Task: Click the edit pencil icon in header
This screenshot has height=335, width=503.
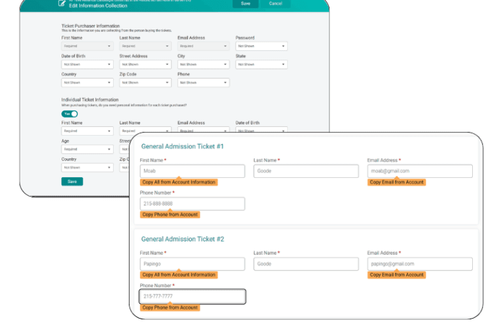Action: [62, 3]
